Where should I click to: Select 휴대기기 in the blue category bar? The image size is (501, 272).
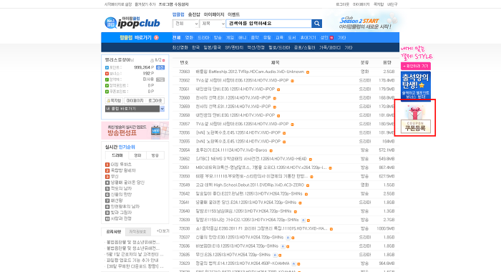(308, 37)
